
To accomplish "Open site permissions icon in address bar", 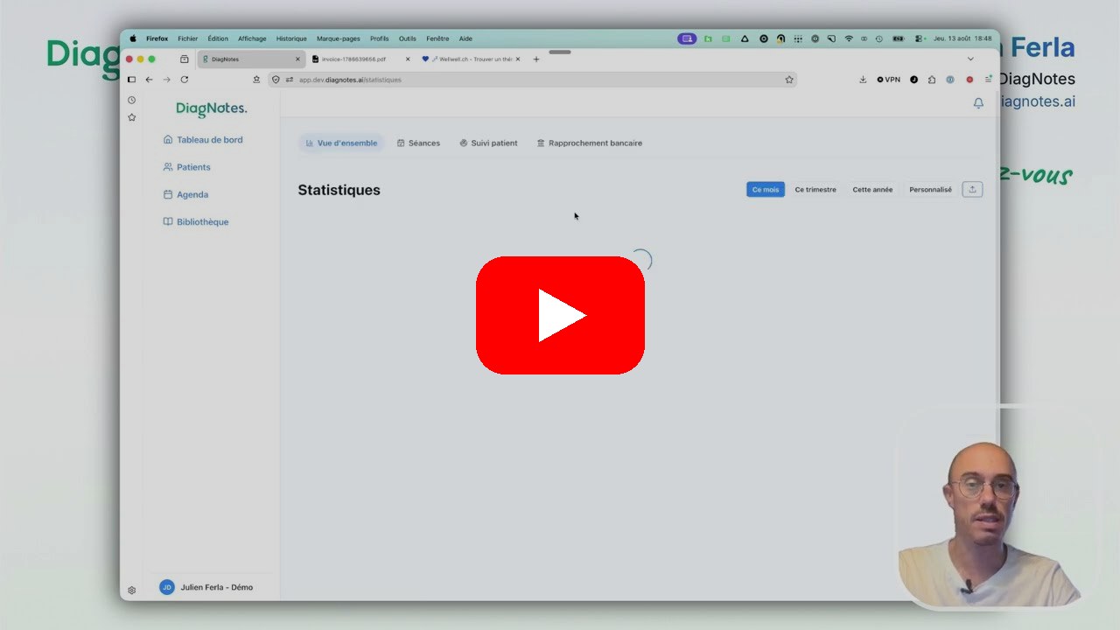I will pos(290,80).
